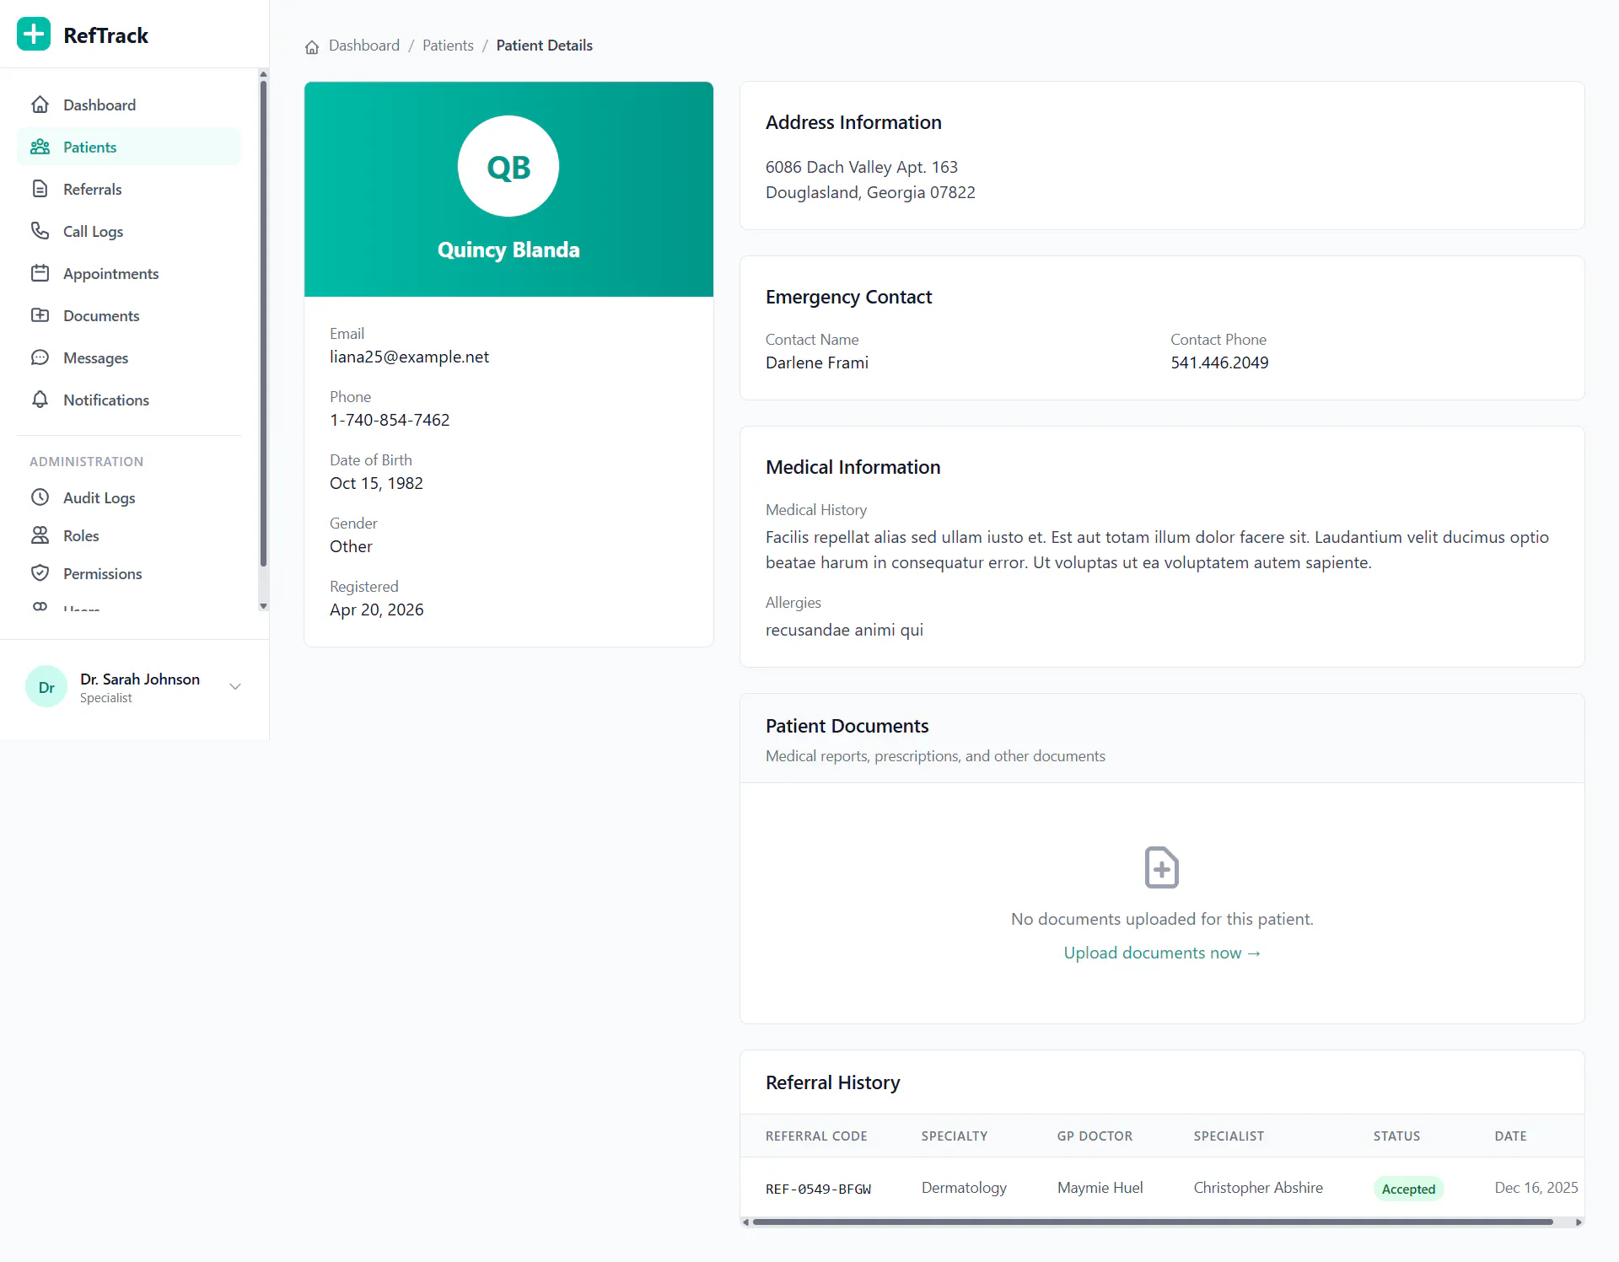The height and width of the screenshot is (1262, 1619).
Task: Click date of birth Oct 15, 1982
Action: pos(376,483)
